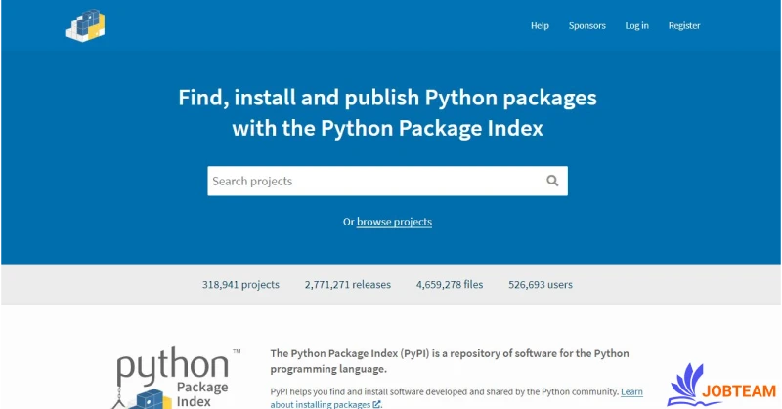Click the 4,659,278 files statistic
Viewport: 782px width, 409px height.
(449, 285)
